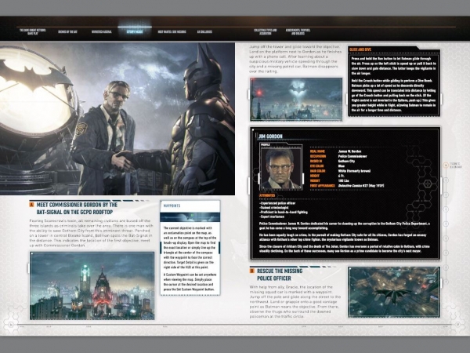Select the Meet Commissioner Gordon heading

click(77, 209)
